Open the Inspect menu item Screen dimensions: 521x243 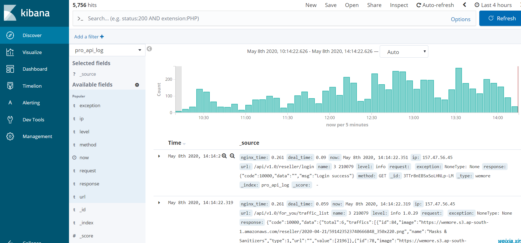tap(399, 5)
